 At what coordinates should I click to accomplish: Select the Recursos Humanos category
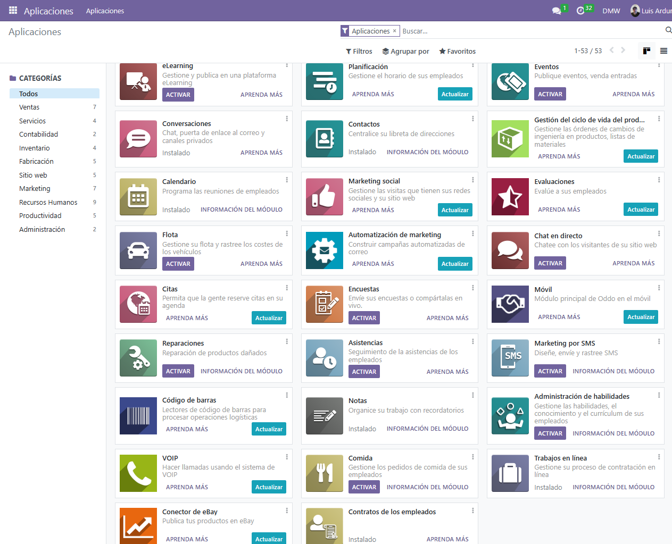[x=48, y=203]
